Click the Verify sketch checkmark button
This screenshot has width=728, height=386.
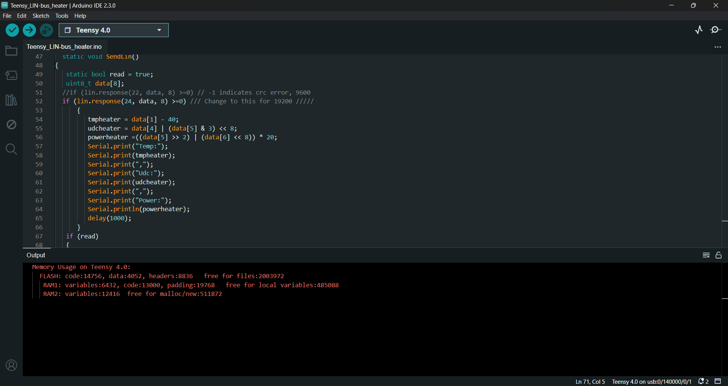[12, 30]
